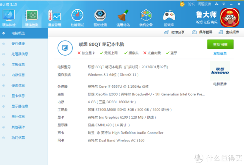The height and width of the screenshot is (165, 244).
Task: Click the 生成报表 text label
Action: 232,32
